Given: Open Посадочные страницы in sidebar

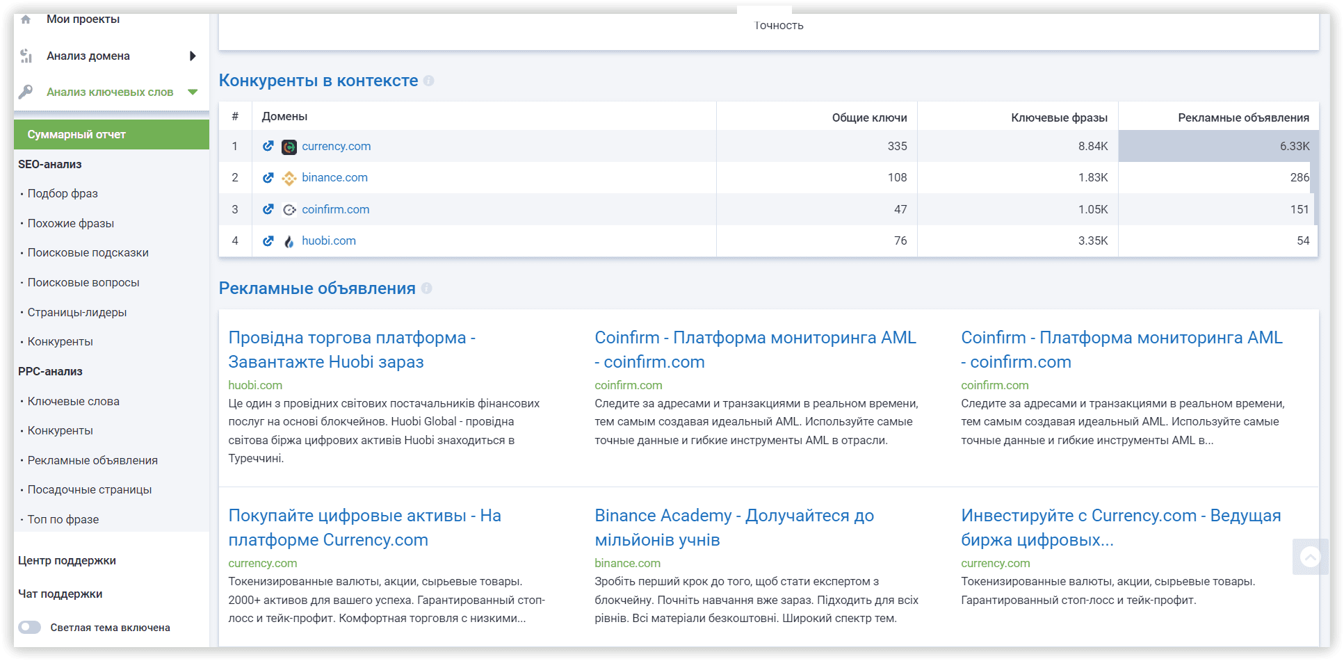Looking at the screenshot, I should click(x=90, y=489).
